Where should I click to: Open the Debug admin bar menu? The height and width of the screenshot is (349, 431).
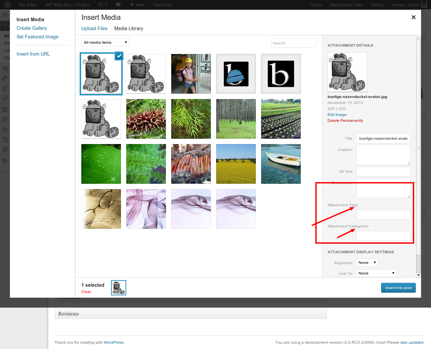(x=377, y=5)
